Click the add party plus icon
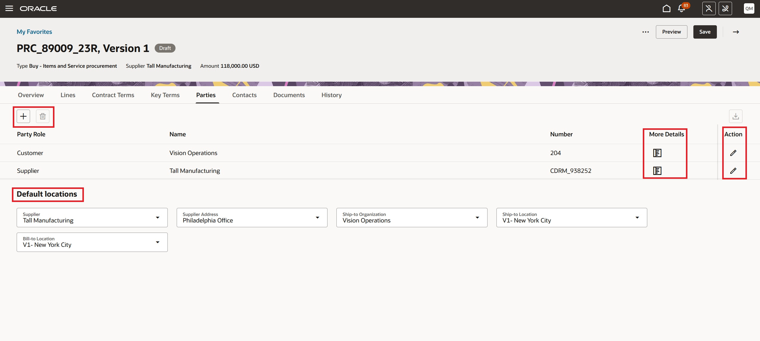This screenshot has width=760, height=341. [23, 116]
